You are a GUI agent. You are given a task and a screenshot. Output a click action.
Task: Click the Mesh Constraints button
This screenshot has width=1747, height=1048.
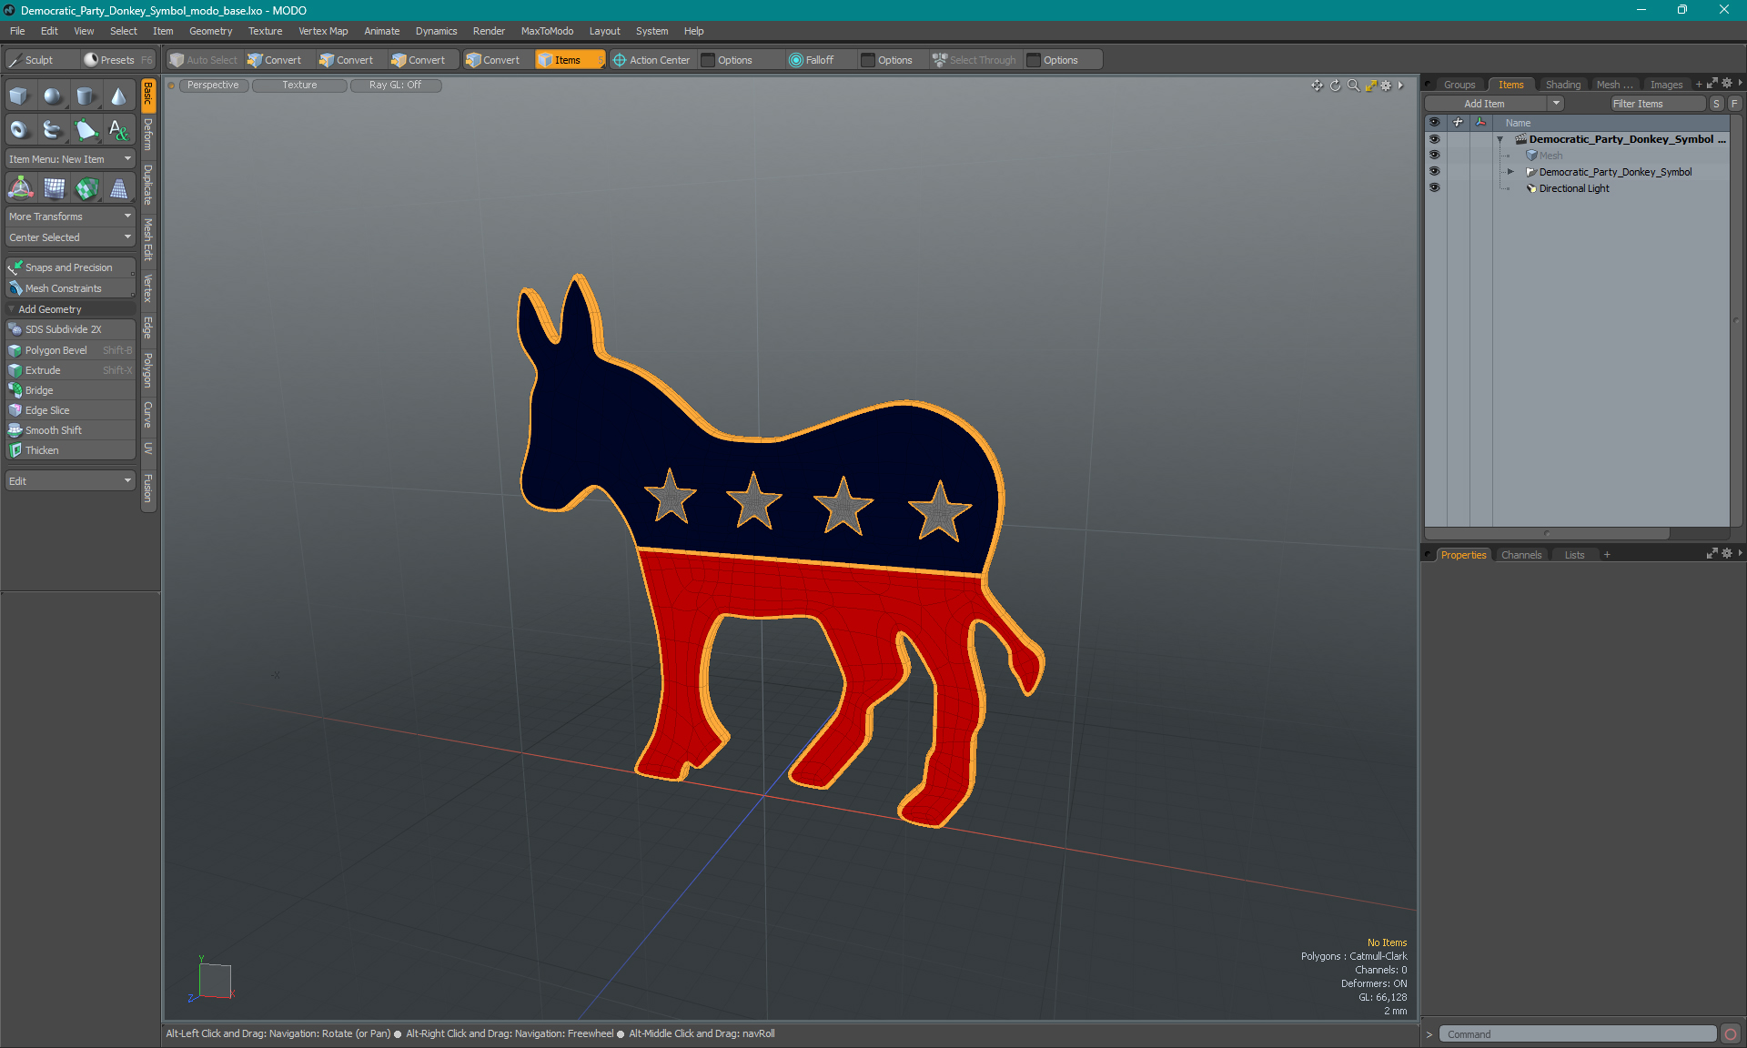point(71,288)
